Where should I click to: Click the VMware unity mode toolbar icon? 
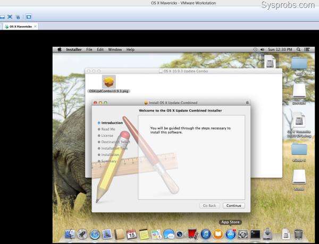(18, 17)
